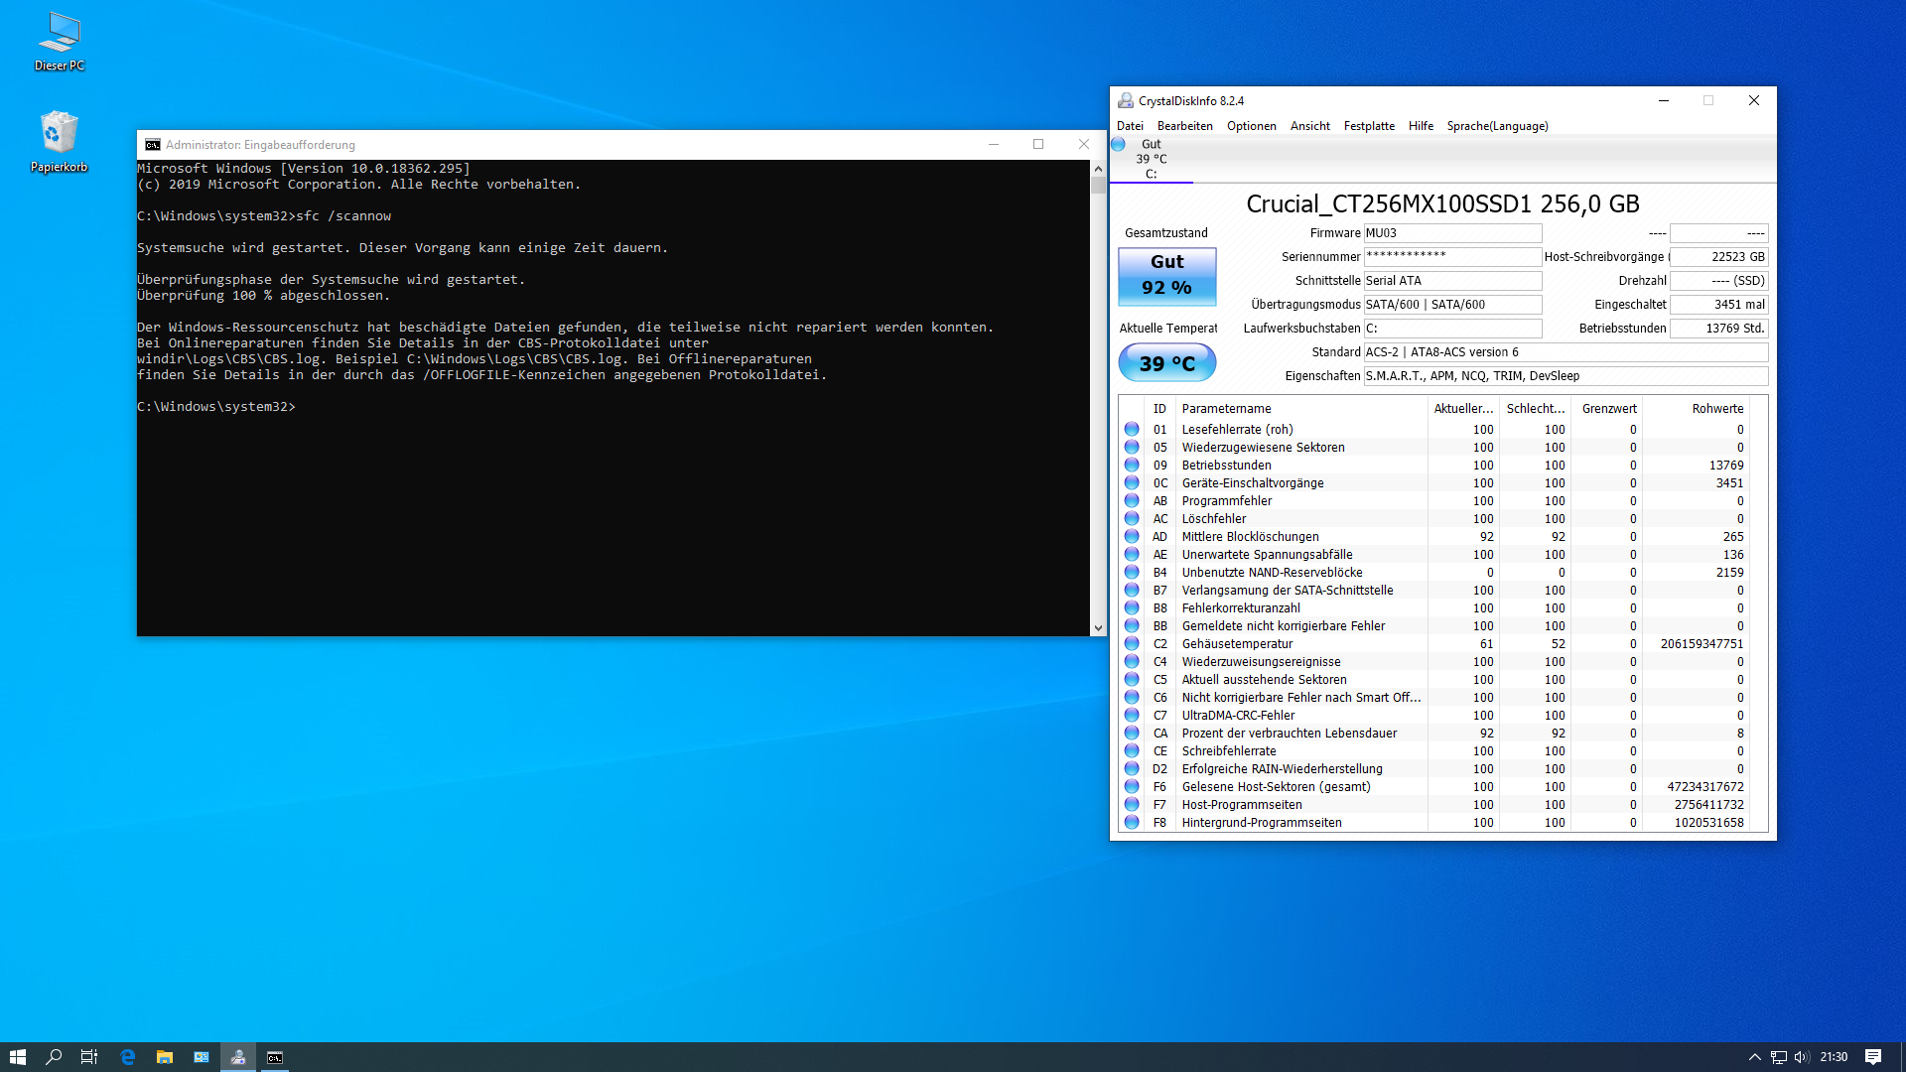Click the Gut 92 % health status button
The image size is (1906, 1072).
[x=1166, y=276]
